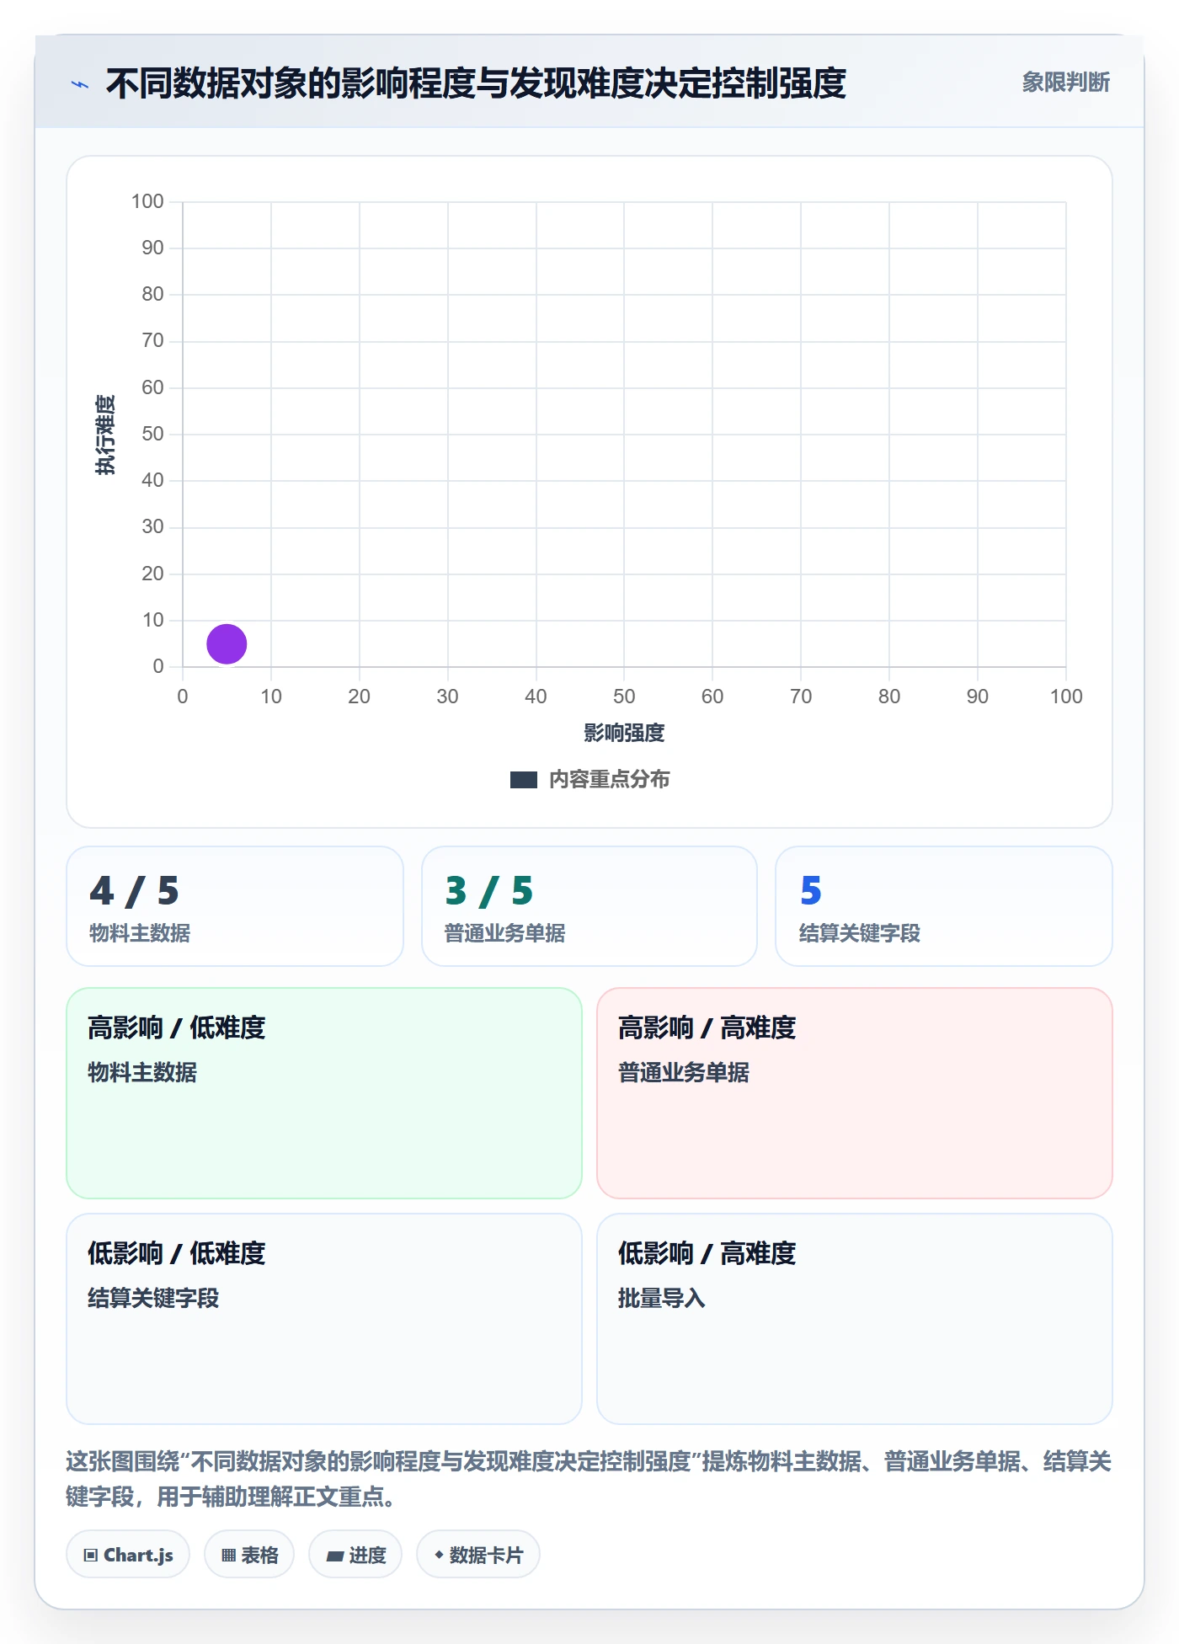Click the 表格 tag
This screenshot has height=1644, width=1179.
249,1555
